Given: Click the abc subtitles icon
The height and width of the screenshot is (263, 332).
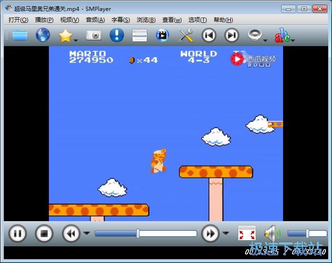Looking at the screenshot, I should point(283,35).
